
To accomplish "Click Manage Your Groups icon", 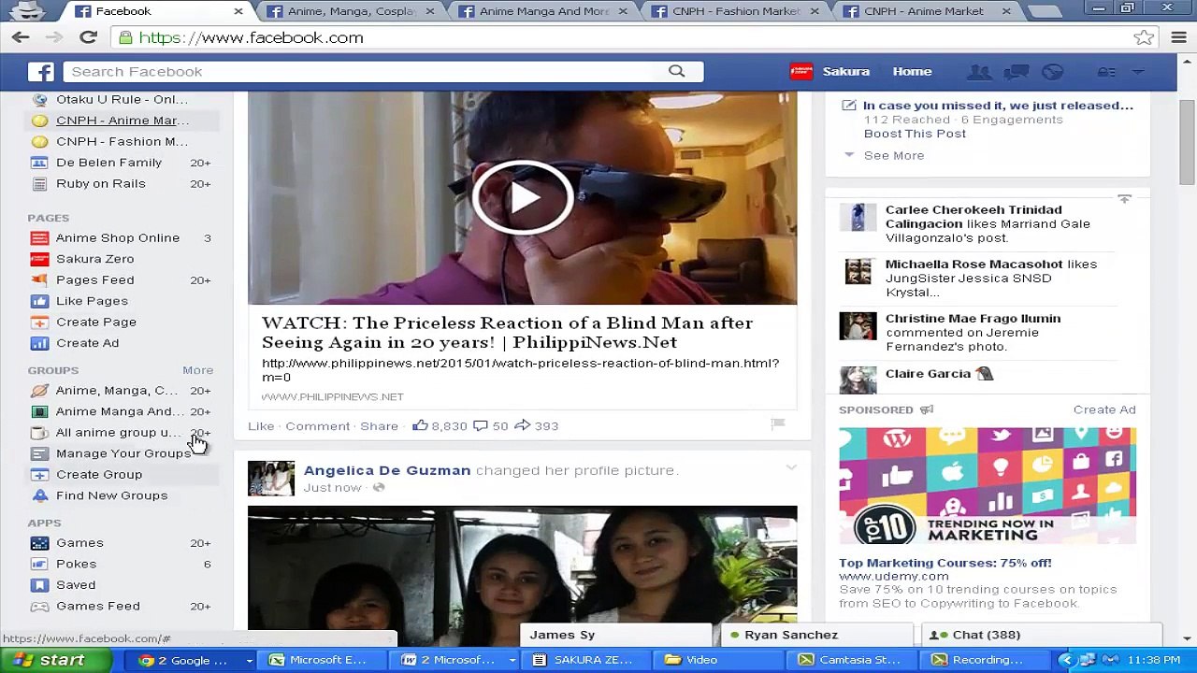I will [39, 453].
